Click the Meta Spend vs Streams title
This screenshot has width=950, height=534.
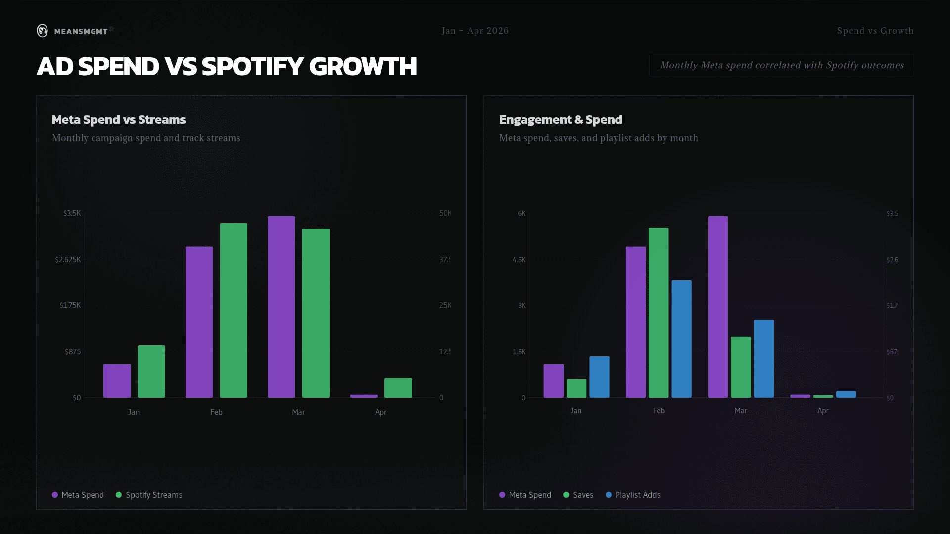[118, 119]
